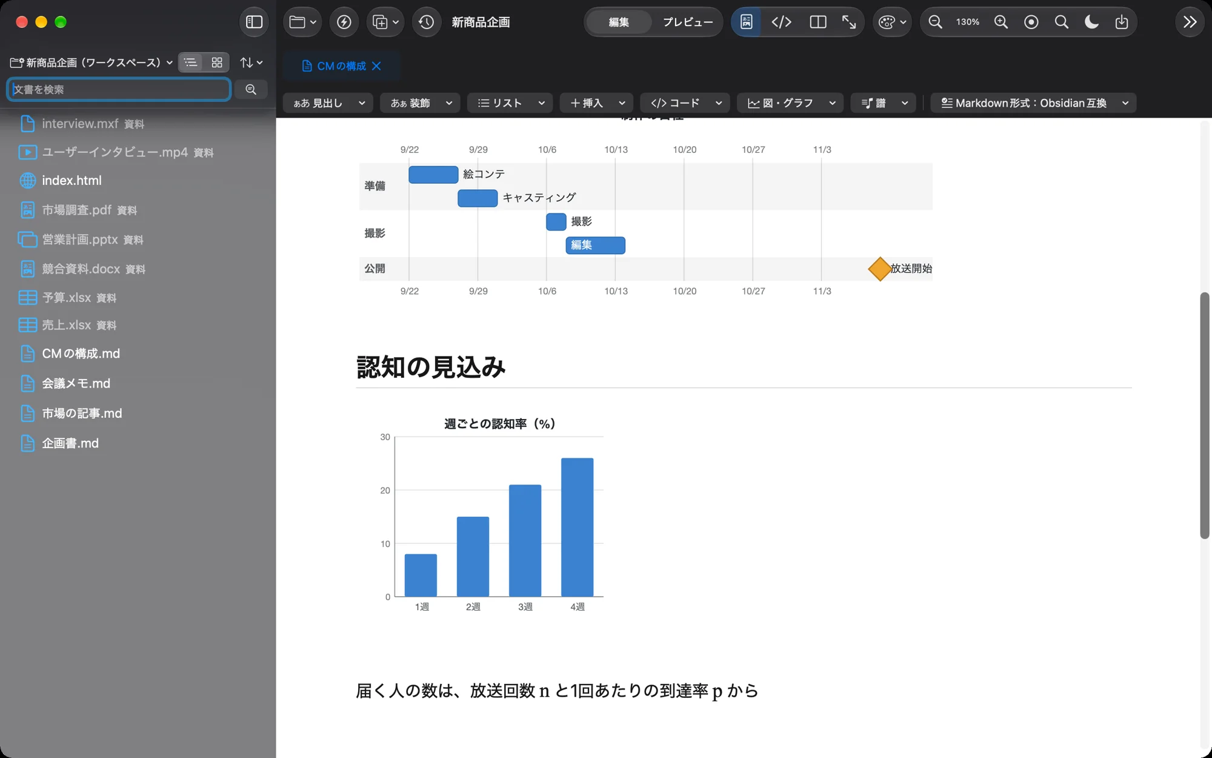Open search with the toolbar magnifier
This screenshot has height=758, width=1212.
coord(1061,22)
